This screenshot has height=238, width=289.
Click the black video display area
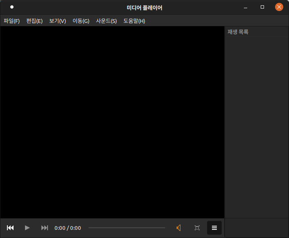112,122
